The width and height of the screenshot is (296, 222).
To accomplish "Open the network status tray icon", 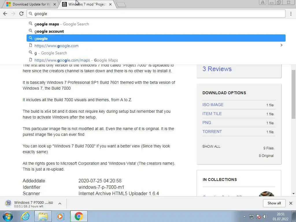I will [251, 217].
